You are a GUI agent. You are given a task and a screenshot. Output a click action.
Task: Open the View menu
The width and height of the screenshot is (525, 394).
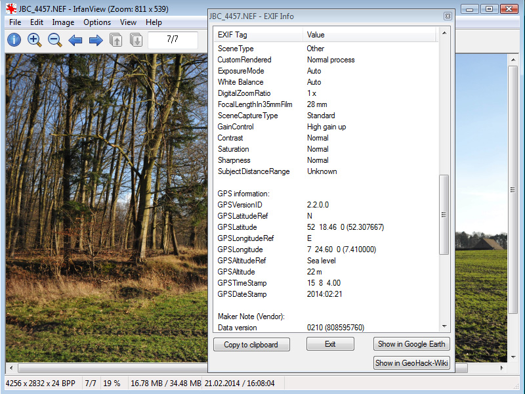129,22
